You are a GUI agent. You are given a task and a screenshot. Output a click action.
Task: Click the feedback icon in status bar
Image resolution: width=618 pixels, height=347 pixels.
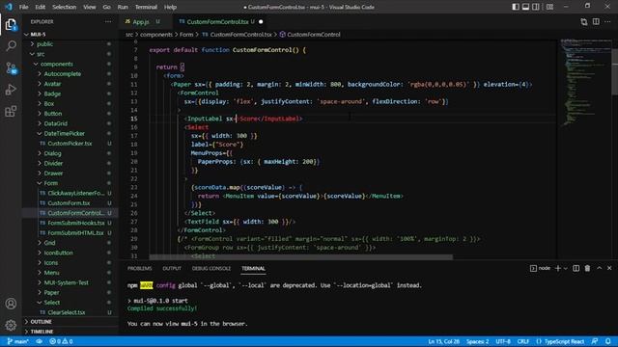pos(595,341)
